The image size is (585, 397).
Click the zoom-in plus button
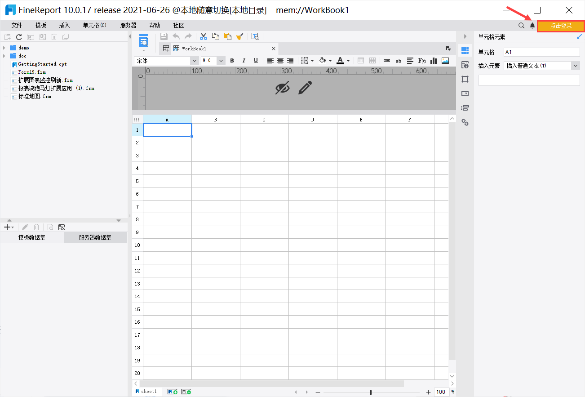coord(428,392)
